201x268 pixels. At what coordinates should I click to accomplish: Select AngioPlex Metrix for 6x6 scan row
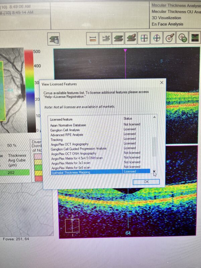[x=100, y=167]
